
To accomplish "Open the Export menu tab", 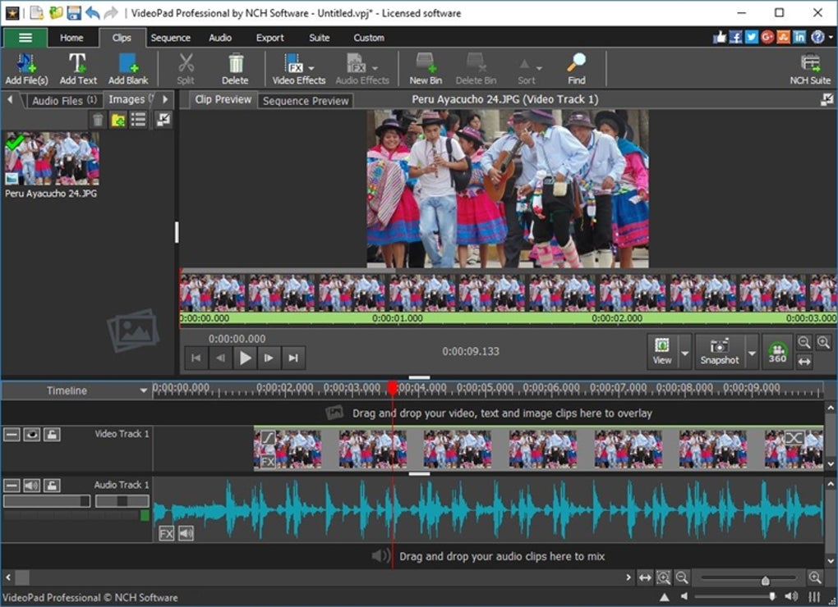I will pos(269,38).
